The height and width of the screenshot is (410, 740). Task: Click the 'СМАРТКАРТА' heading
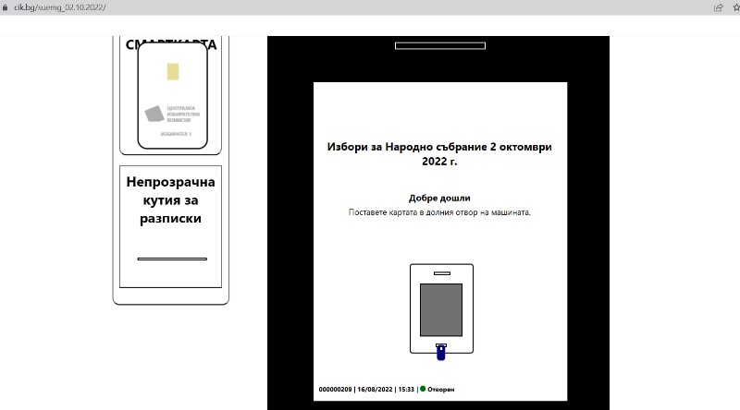click(171, 44)
